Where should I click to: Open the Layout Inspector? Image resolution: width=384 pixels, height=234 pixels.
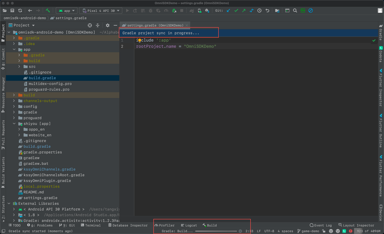click(356, 225)
